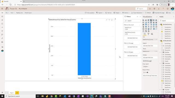The width and height of the screenshot is (175, 98).
Task: Open the View menu
Action: [x=12, y=13]
